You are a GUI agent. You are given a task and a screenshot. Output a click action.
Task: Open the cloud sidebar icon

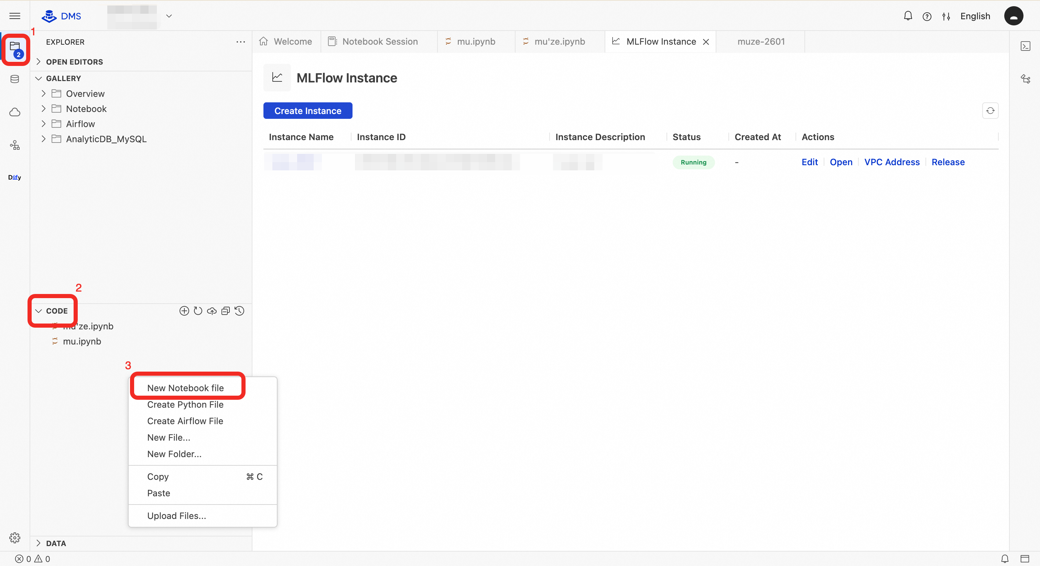tap(15, 112)
